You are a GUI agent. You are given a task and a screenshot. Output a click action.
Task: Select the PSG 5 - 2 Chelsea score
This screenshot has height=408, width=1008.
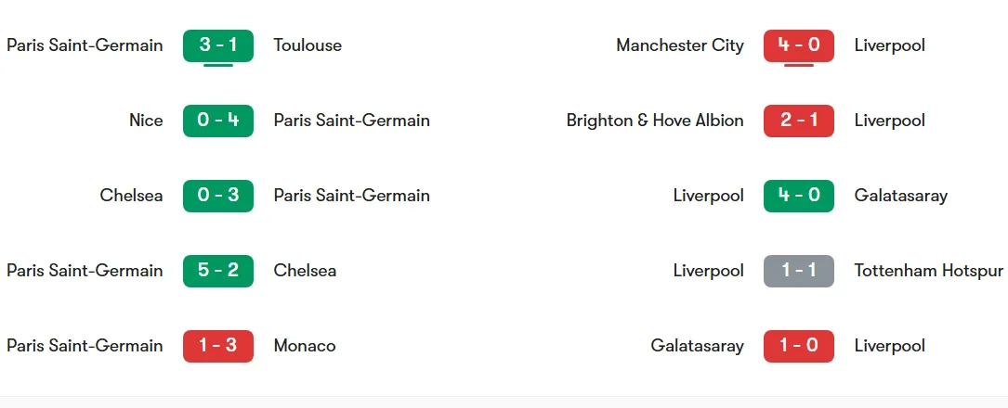tap(218, 271)
